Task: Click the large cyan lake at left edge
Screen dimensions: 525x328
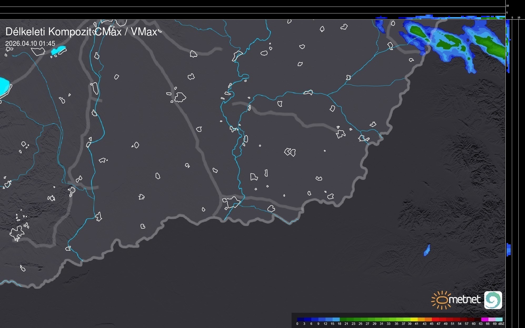Action: pyautogui.click(x=4, y=86)
